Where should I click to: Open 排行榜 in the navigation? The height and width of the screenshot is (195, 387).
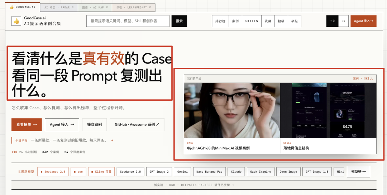(220, 21)
